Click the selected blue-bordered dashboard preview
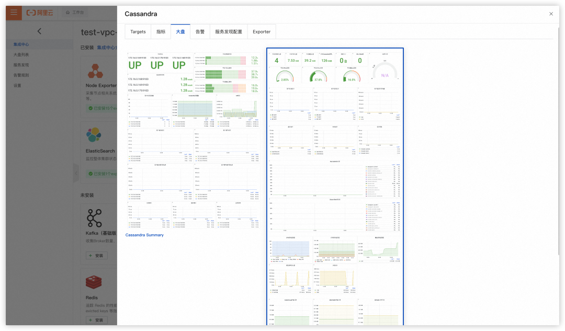Viewport: 565px width, 331px height. (x=335, y=187)
